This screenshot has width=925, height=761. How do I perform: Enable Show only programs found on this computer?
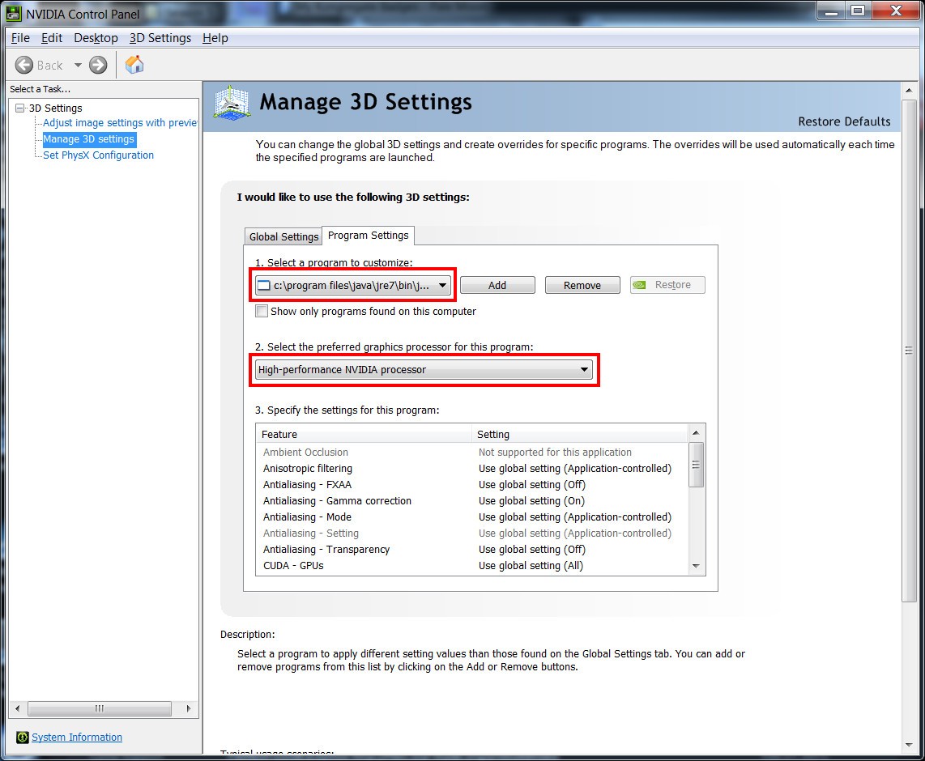coord(262,311)
